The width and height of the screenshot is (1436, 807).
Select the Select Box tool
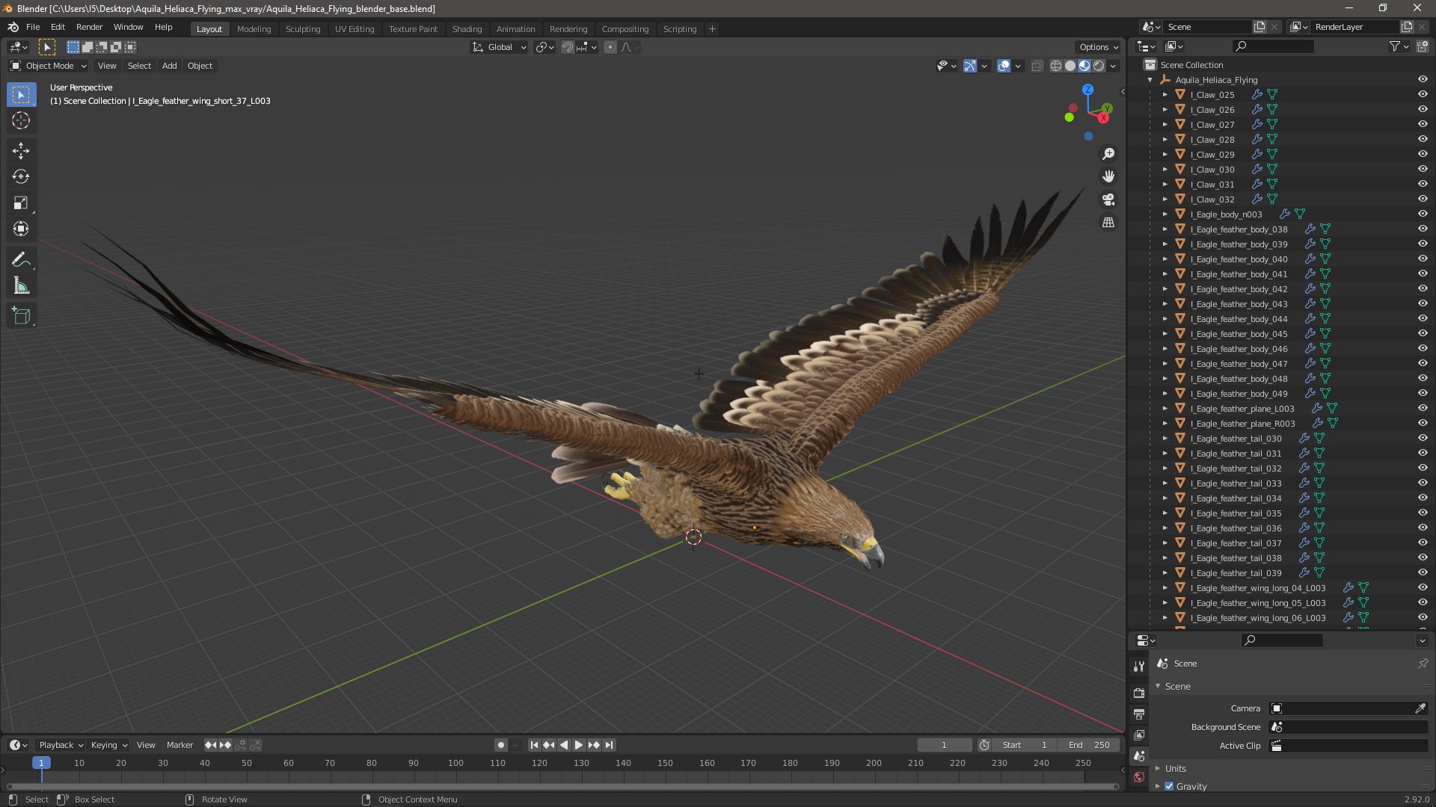[21, 95]
